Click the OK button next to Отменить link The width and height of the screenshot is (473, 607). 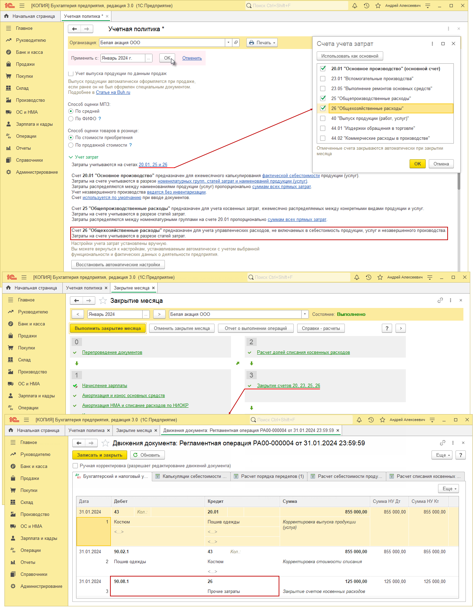coord(167,58)
